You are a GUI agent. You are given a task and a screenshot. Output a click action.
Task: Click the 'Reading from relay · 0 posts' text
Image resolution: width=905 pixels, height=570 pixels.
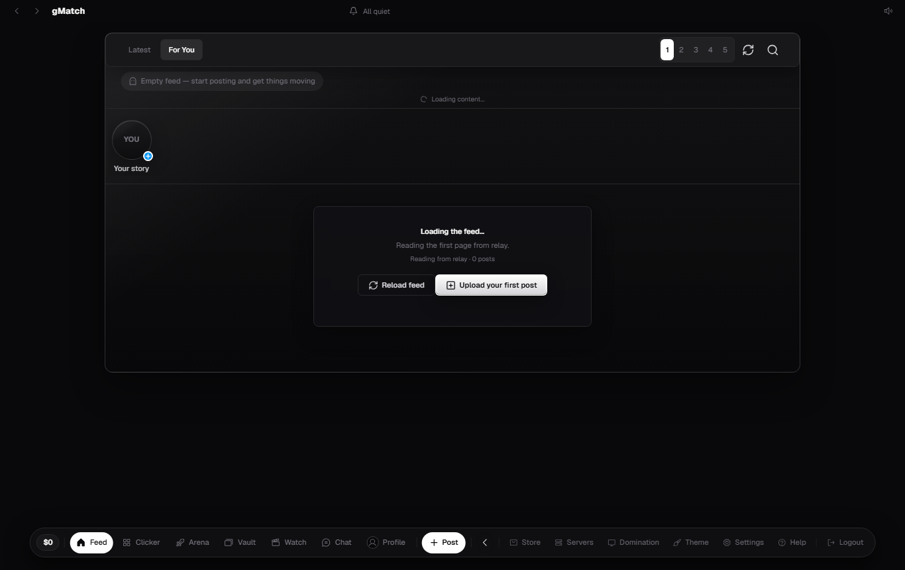(452, 259)
